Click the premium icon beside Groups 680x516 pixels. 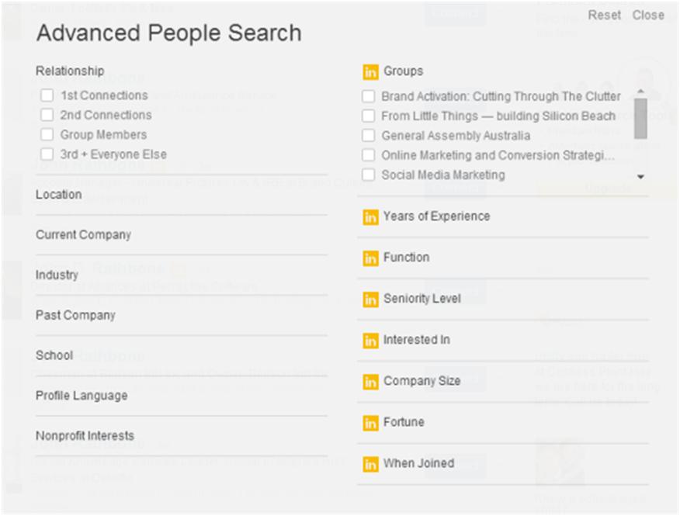tap(370, 72)
